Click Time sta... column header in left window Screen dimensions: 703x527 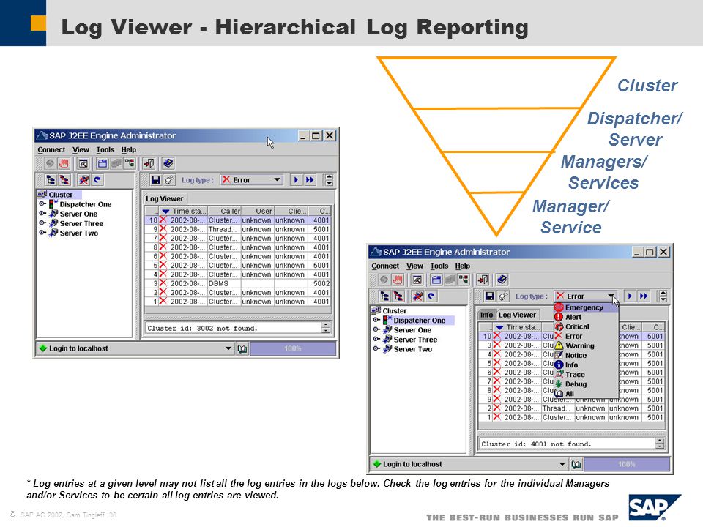click(184, 211)
